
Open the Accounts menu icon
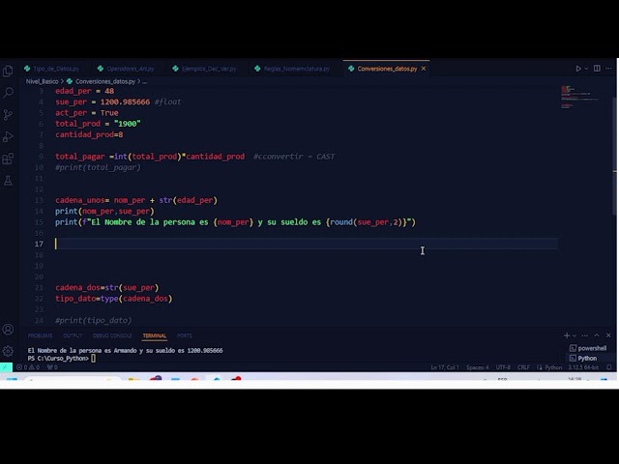[8, 330]
